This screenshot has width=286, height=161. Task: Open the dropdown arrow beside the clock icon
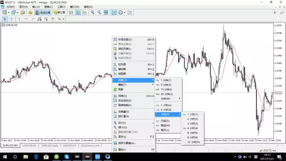[125, 13]
